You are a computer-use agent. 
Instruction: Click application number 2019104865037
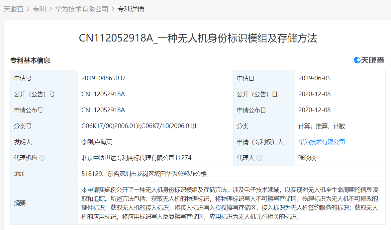point(104,78)
